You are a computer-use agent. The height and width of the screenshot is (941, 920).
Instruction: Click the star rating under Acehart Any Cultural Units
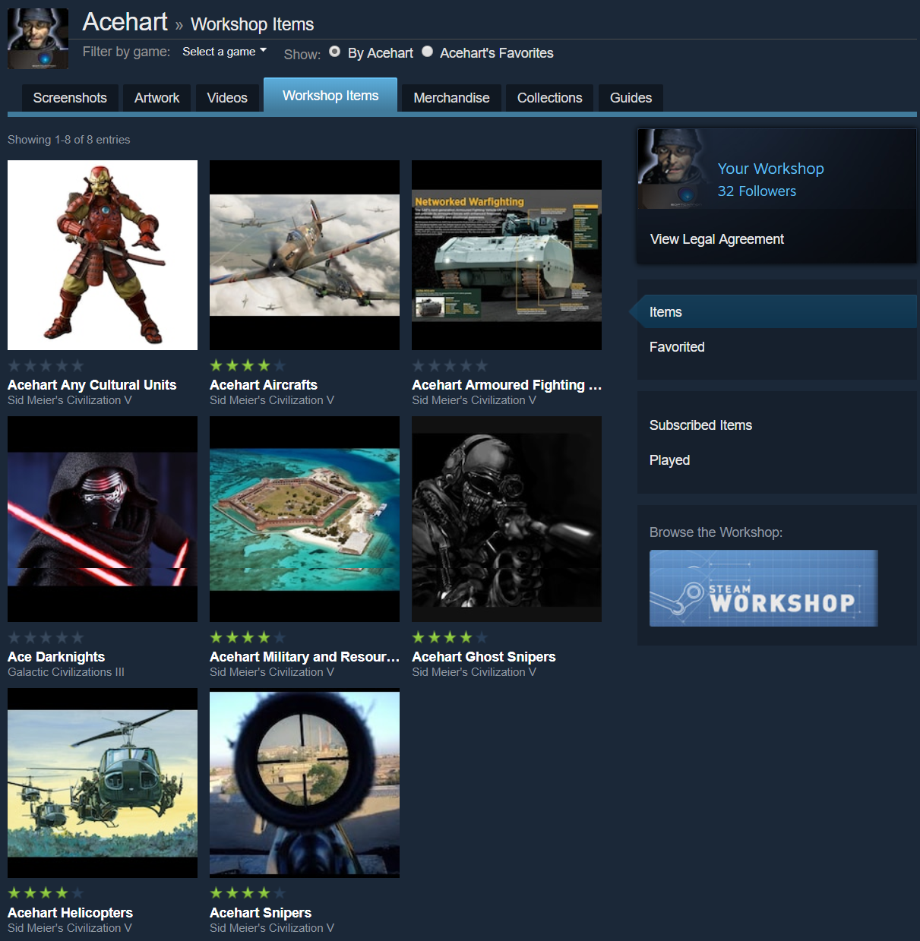pos(46,365)
